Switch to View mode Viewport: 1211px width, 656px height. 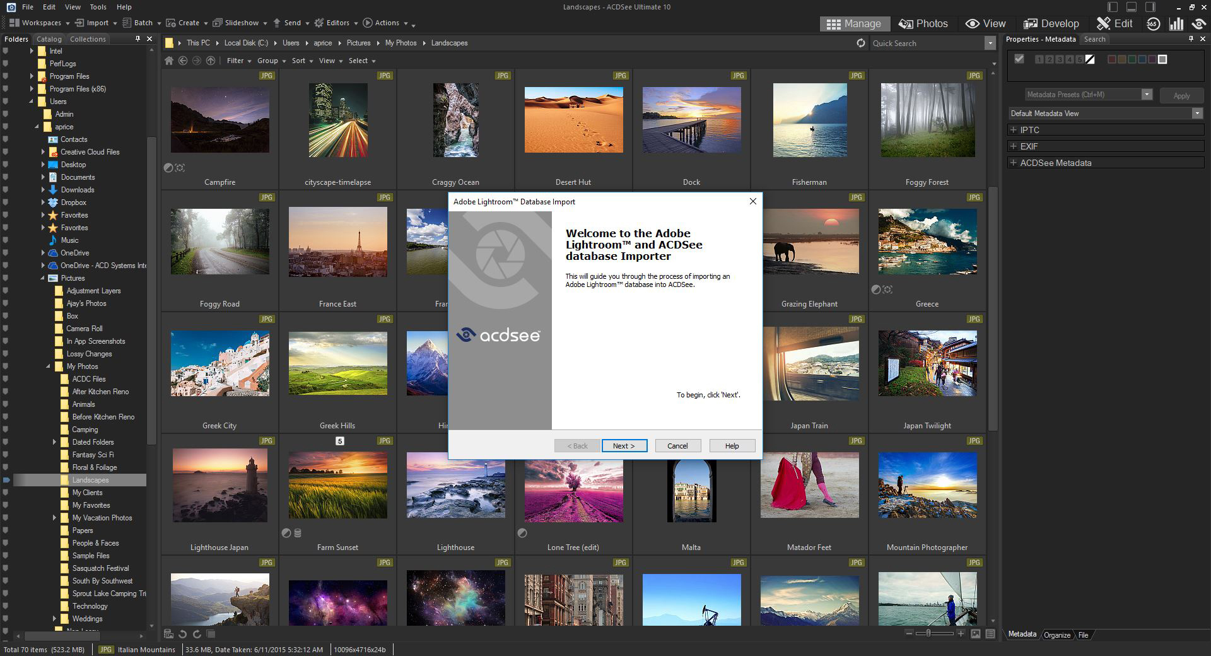(x=985, y=23)
